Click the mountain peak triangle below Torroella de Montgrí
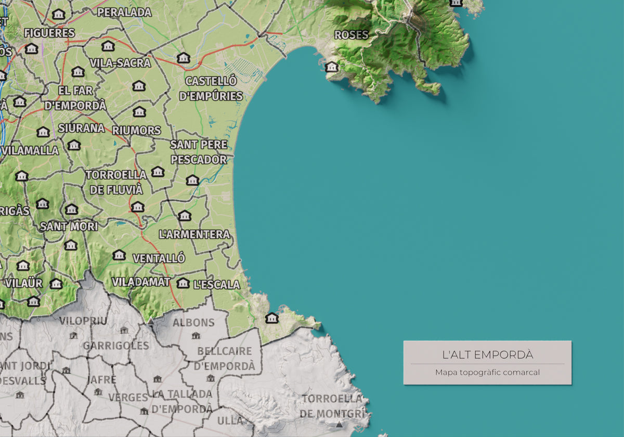The image size is (624, 437). [x=340, y=424]
